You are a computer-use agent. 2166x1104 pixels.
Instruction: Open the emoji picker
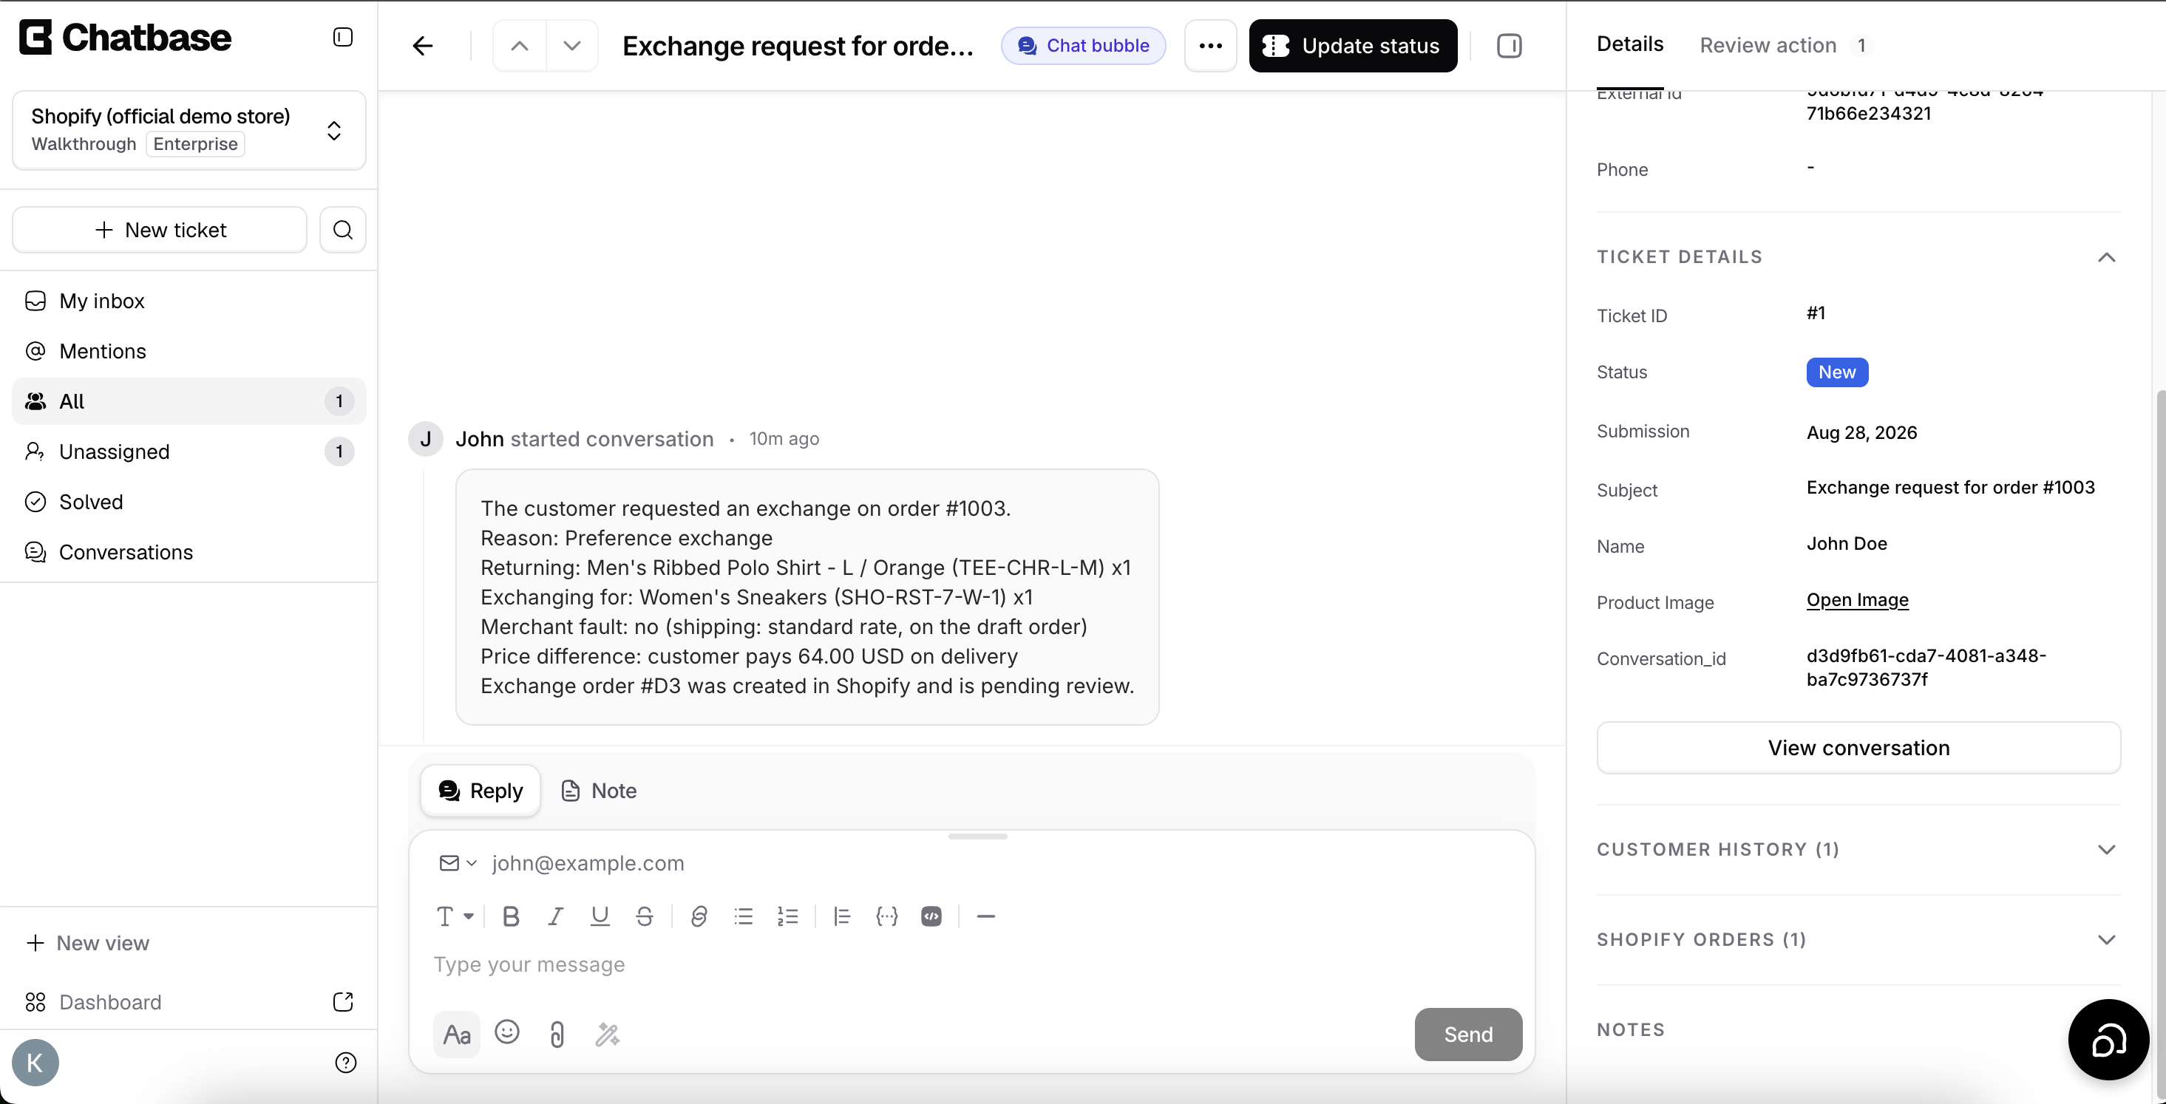tap(507, 1032)
